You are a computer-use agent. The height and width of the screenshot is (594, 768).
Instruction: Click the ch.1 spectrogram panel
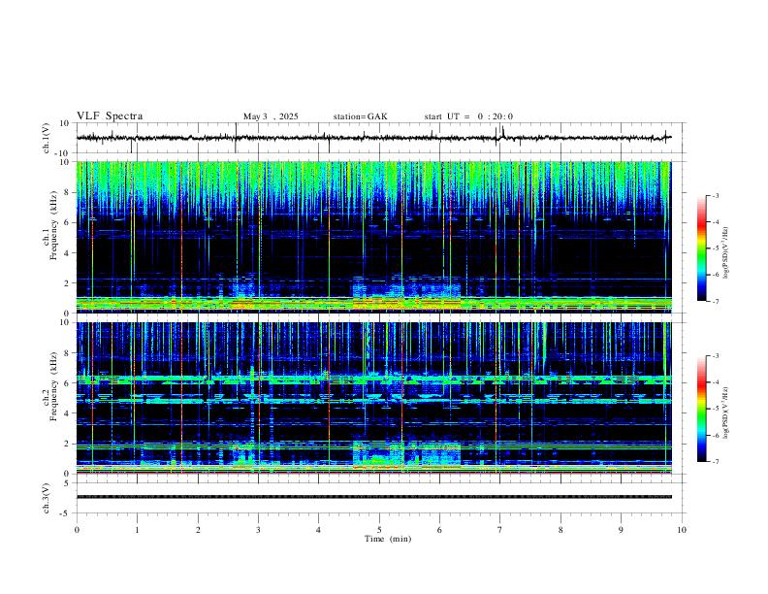(x=373, y=237)
